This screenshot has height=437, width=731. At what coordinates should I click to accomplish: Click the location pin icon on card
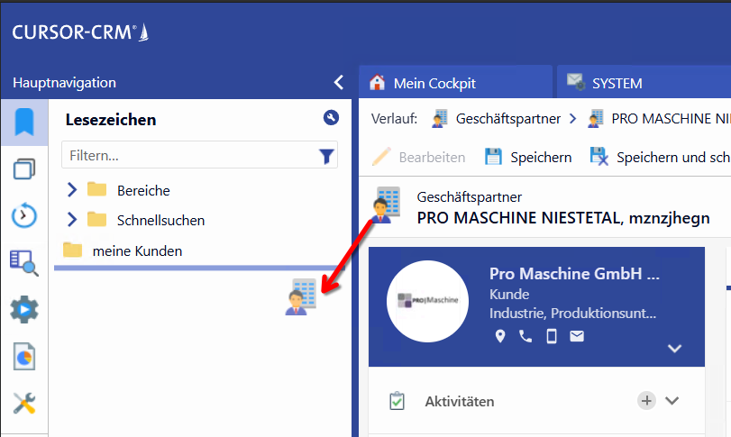click(x=500, y=336)
